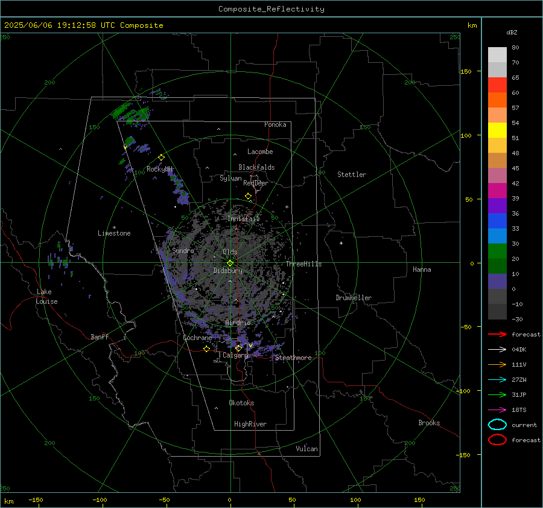Click the red forecast ellipse legend icon
This screenshot has height=508, width=543.
[497, 440]
